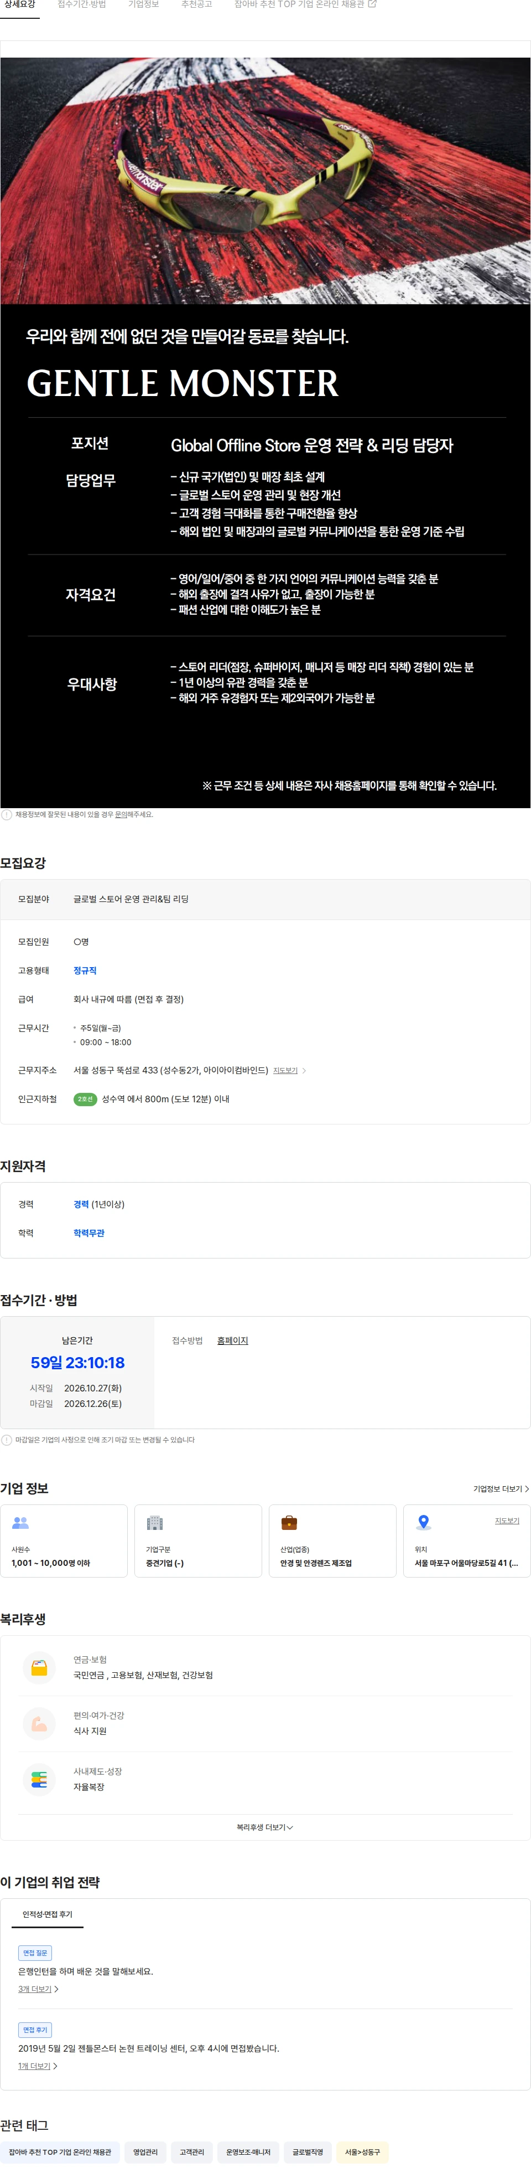
Task: Go to the 기업정보 tab
Action: (143, 5)
